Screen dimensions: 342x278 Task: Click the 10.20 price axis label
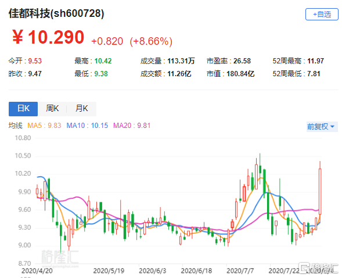click(x=23, y=174)
